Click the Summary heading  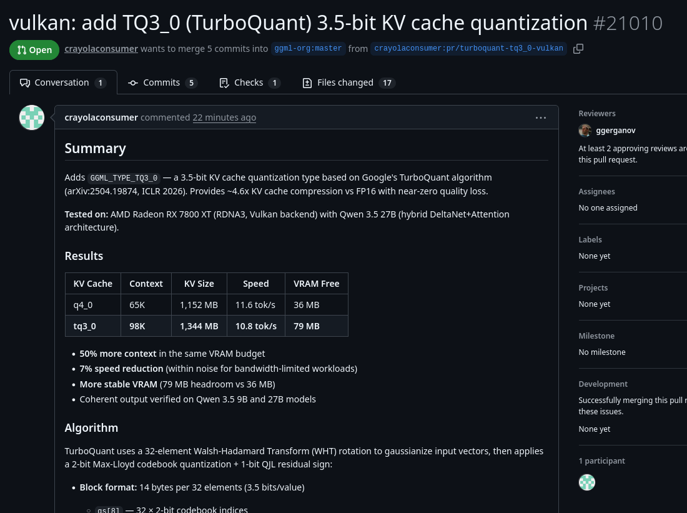(x=95, y=148)
